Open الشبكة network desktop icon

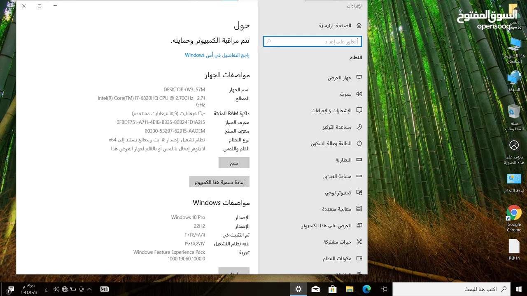click(x=514, y=81)
